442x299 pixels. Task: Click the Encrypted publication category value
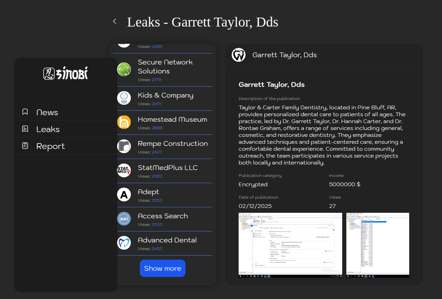click(253, 185)
